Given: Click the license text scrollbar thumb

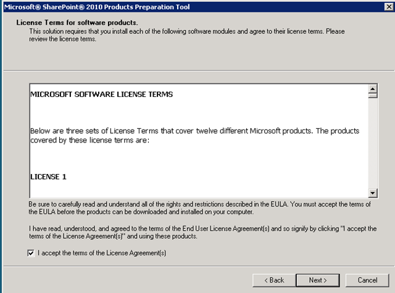Looking at the screenshot, I should pos(372,96).
